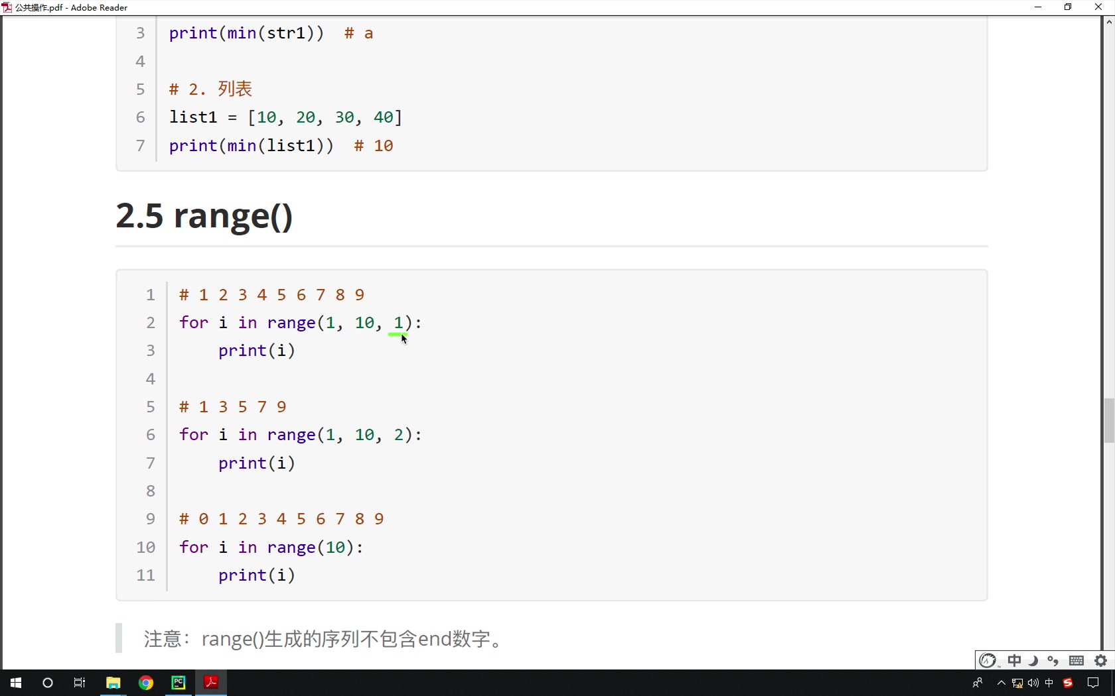Image resolution: width=1115 pixels, height=696 pixels.
Task: Close the Adobe Reader window
Action: tap(1098, 7)
